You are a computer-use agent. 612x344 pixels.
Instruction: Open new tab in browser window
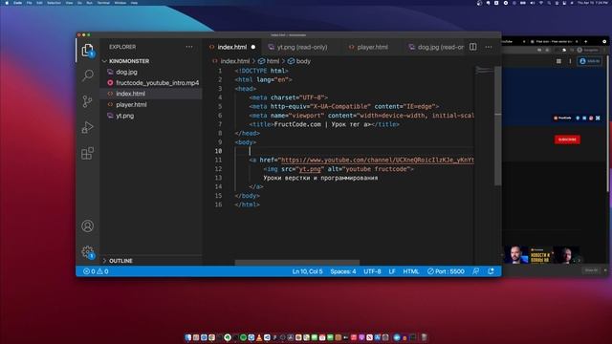[x=585, y=41]
